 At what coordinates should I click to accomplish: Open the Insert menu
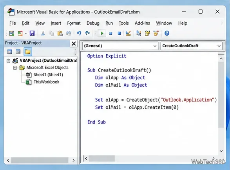pos(56,23)
